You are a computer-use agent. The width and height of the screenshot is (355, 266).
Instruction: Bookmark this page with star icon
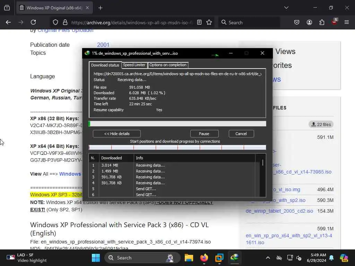tap(209, 23)
